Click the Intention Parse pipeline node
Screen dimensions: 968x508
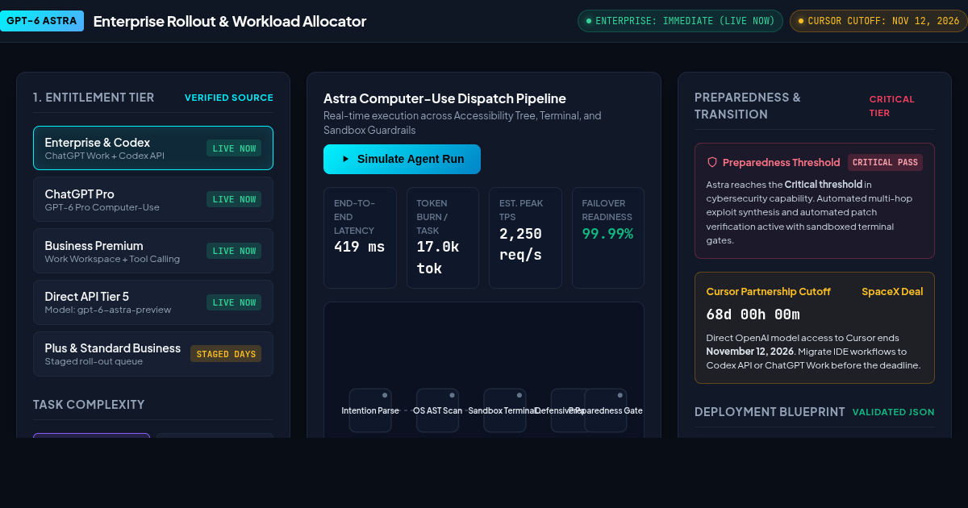(x=370, y=410)
